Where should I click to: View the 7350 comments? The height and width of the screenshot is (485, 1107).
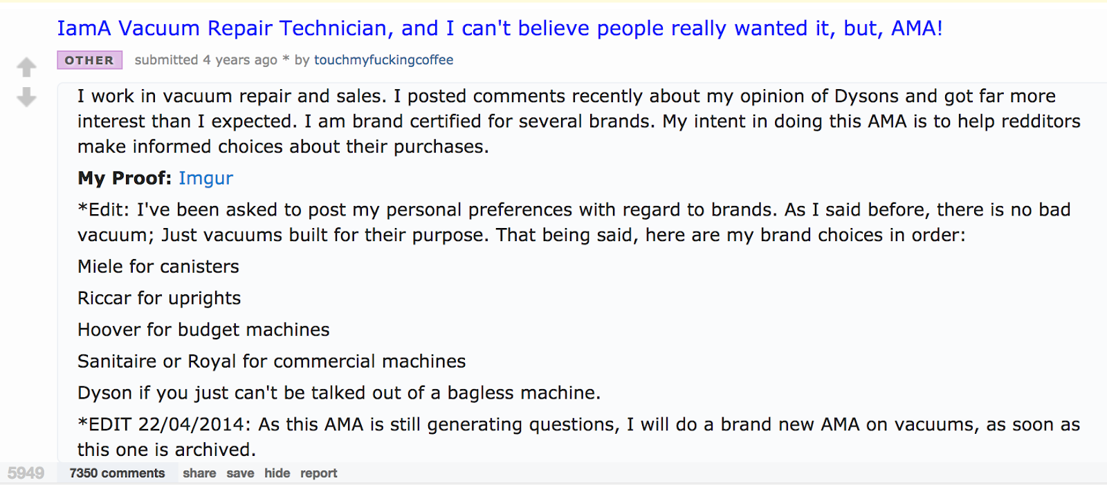[x=116, y=473]
